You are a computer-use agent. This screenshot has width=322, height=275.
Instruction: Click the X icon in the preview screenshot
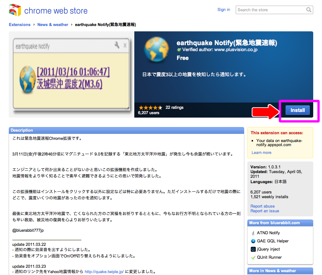click(125, 45)
